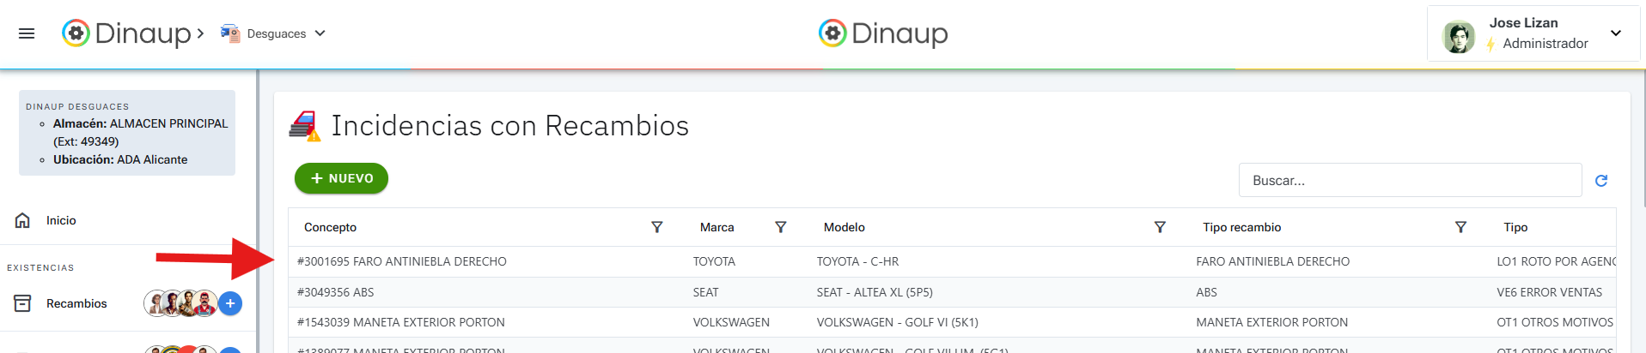
Task: Open the #3001695 FARO ANTINIEBLA DERECHO row
Action: click(402, 261)
